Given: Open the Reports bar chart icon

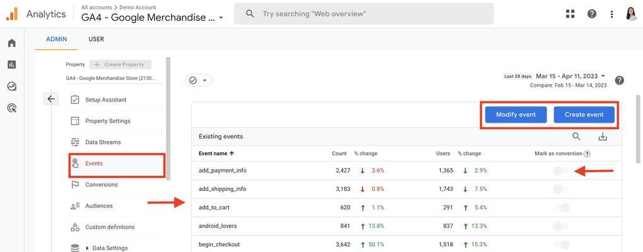Looking at the screenshot, I should [x=12, y=65].
